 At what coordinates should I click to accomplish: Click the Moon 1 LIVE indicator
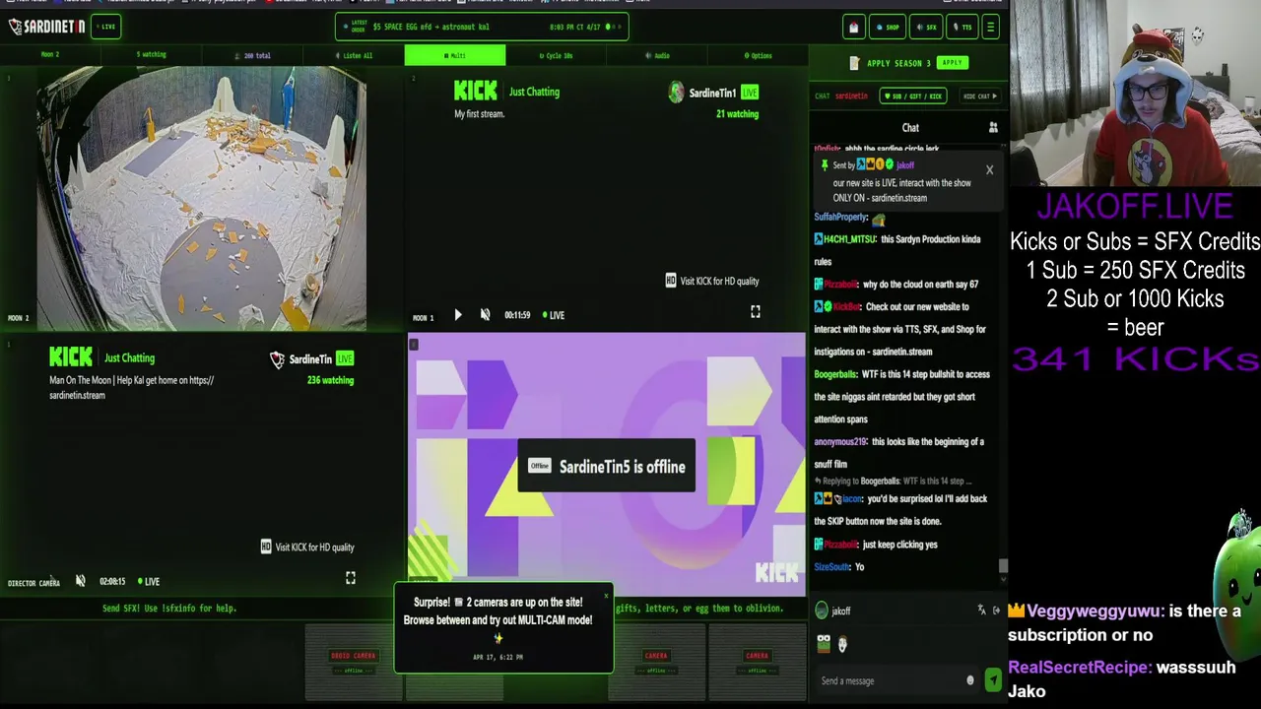click(x=554, y=315)
